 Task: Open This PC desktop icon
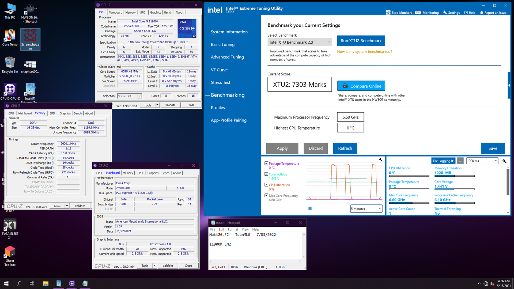(10, 11)
